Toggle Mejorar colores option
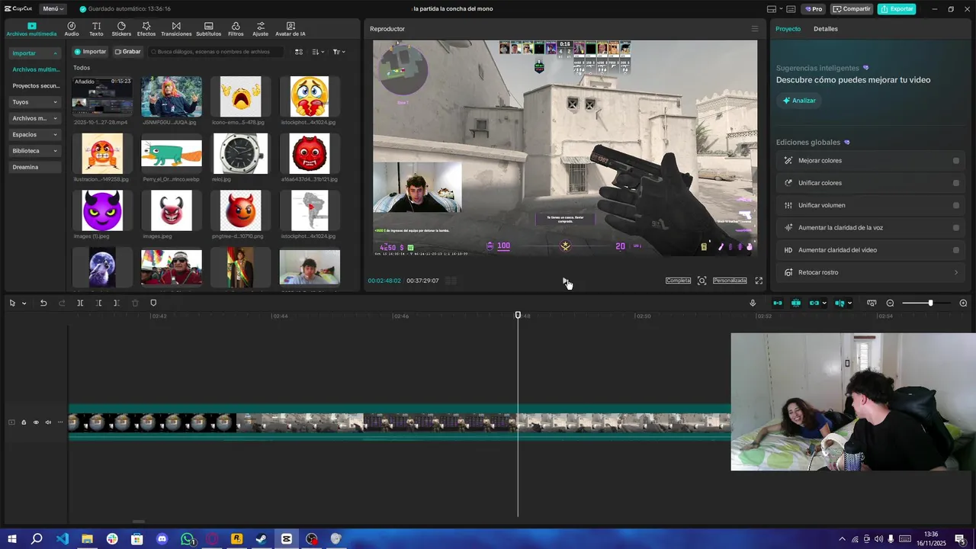The width and height of the screenshot is (976, 549). coord(956,161)
